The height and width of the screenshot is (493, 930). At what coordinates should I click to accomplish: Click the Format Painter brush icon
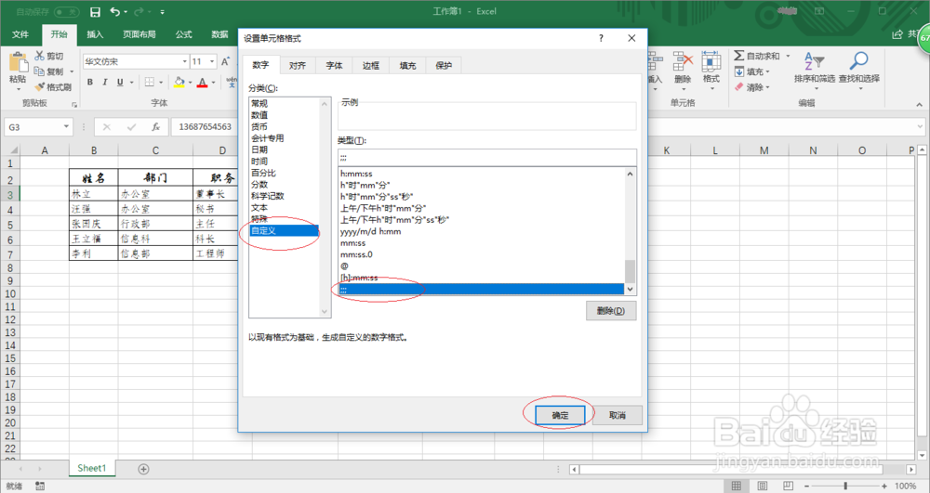pos(40,87)
